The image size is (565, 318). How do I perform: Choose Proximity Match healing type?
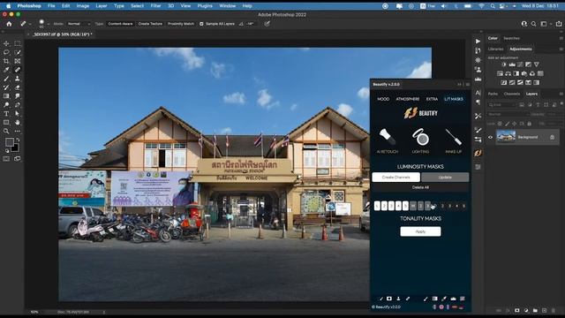(181, 24)
